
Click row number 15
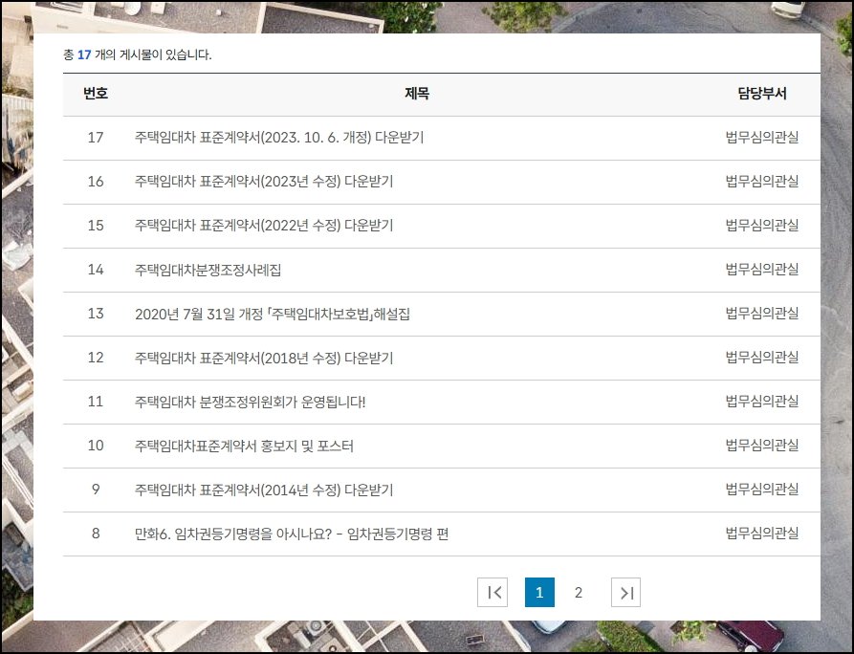click(x=96, y=226)
